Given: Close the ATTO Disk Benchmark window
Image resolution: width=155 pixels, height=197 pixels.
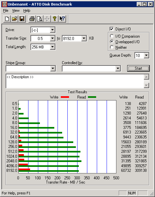Looking at the screenshot, I should click(x=150, y=4).
